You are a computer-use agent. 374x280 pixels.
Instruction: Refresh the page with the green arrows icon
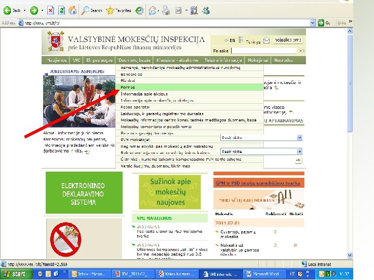point(61,10)
